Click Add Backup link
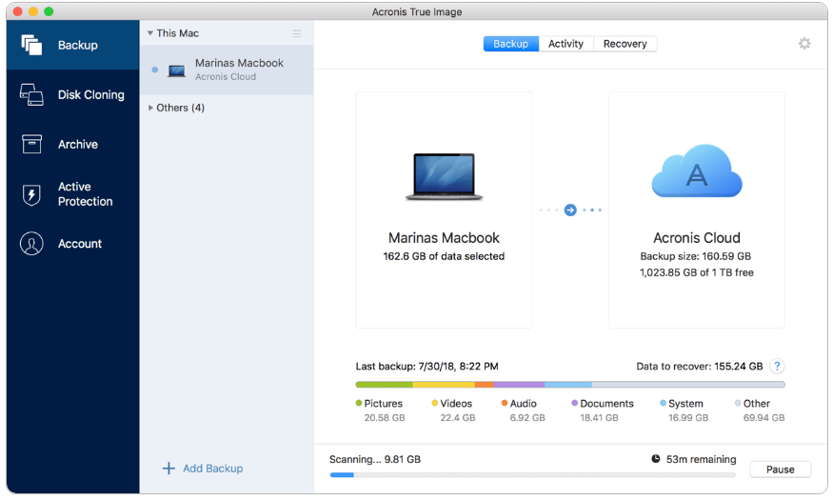 tap(212, 469)
